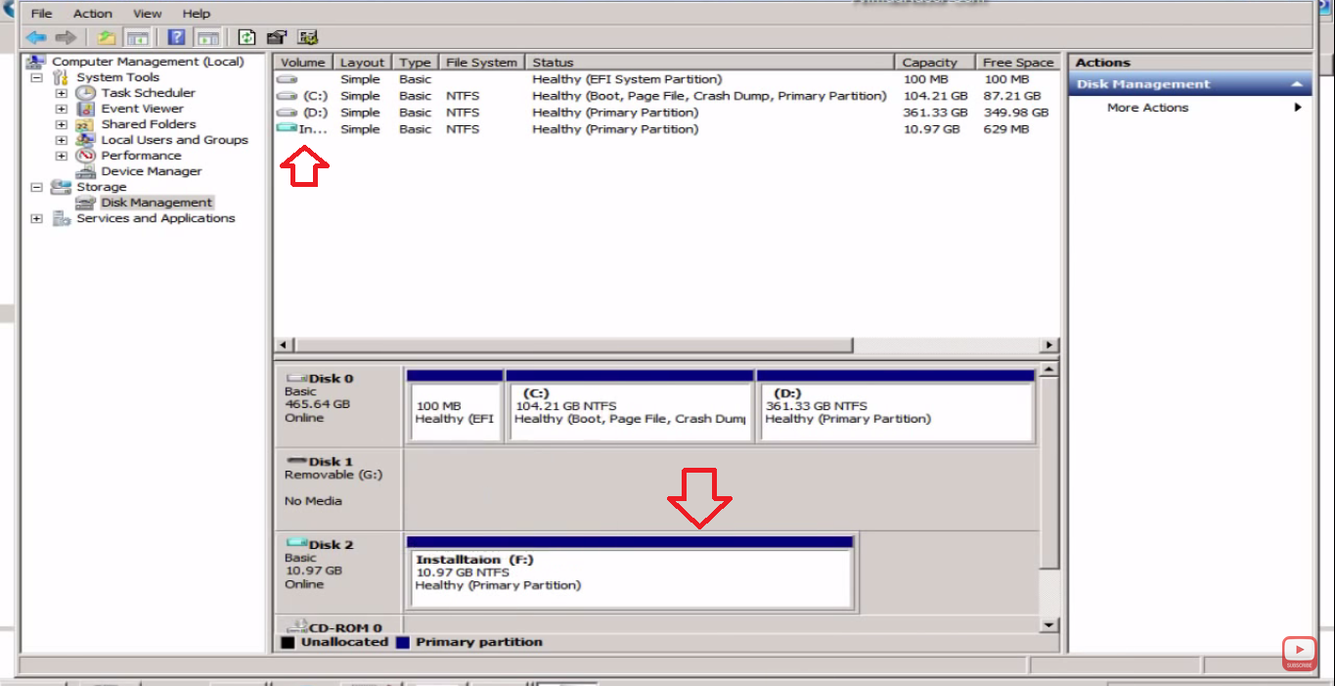The height and width of the screenshot is (686, 1335).
Task: Sort by the Volume column header
Action: 303,62
